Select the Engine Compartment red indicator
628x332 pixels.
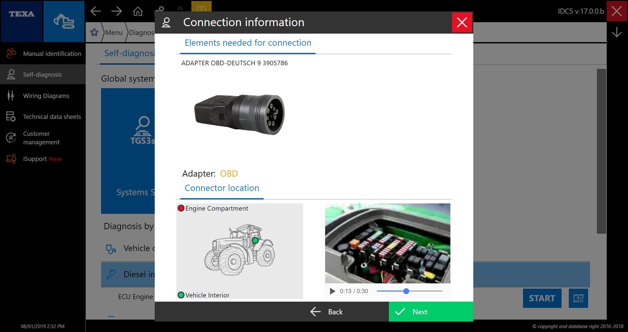pos(181,208)
